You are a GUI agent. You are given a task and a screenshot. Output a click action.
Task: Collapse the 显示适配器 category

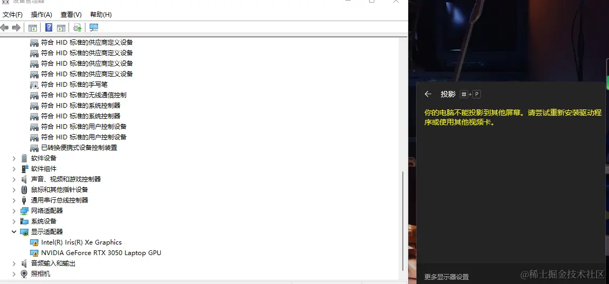click(14, 232)
